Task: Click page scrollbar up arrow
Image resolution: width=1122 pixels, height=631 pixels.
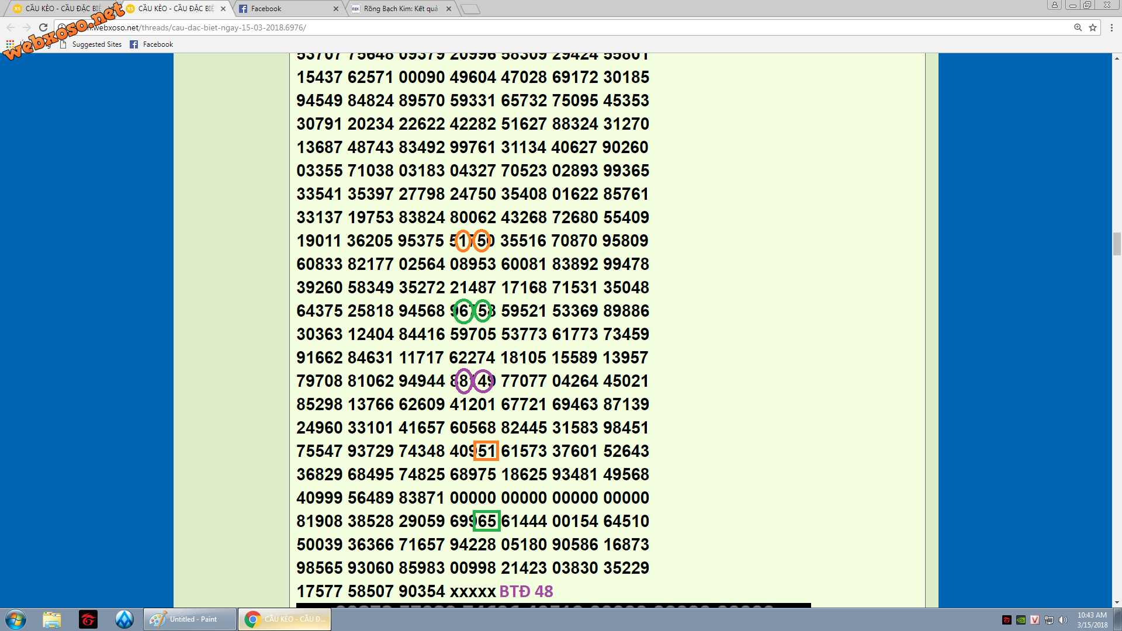Action: point(1117,58)
